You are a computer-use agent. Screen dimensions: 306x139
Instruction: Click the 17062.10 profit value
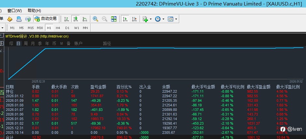[x=98, y=128]
